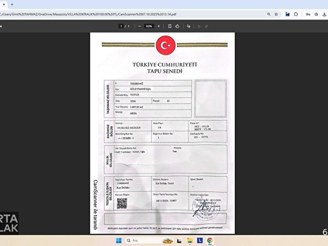
Task: Close the current browser tab
Action: (x=4, y=4)
